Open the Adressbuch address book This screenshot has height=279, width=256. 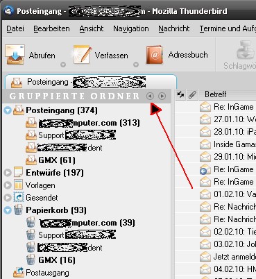[177, 55]
